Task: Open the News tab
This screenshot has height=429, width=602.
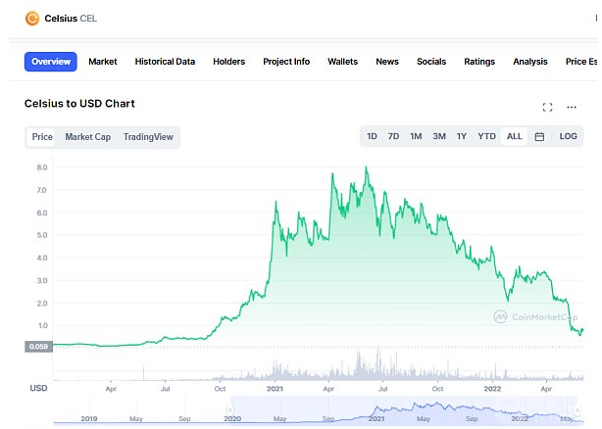Action: pos(387,62)
